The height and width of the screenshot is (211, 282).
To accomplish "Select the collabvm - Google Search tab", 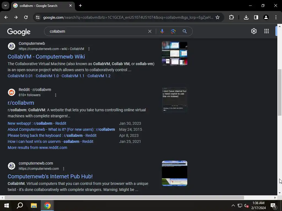I will (x=43, y=6).
